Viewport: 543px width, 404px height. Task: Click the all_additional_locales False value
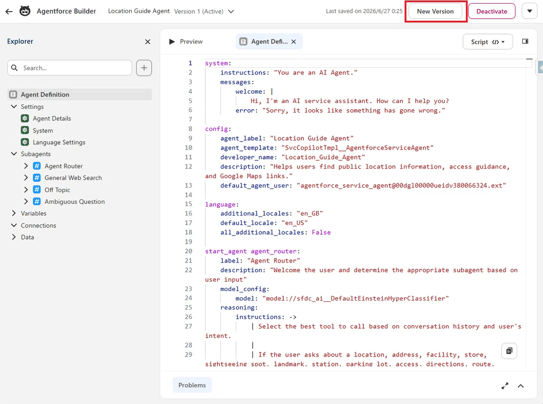321,232
